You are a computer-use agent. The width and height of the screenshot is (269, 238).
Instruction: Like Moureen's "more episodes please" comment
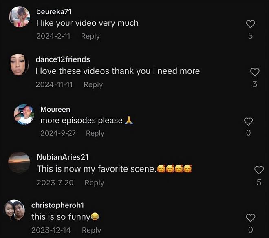click(x=248, y=121)
